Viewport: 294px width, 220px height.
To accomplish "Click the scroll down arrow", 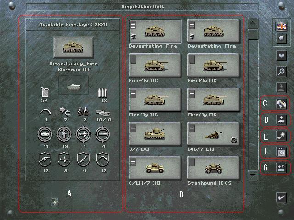I will 253,176.
